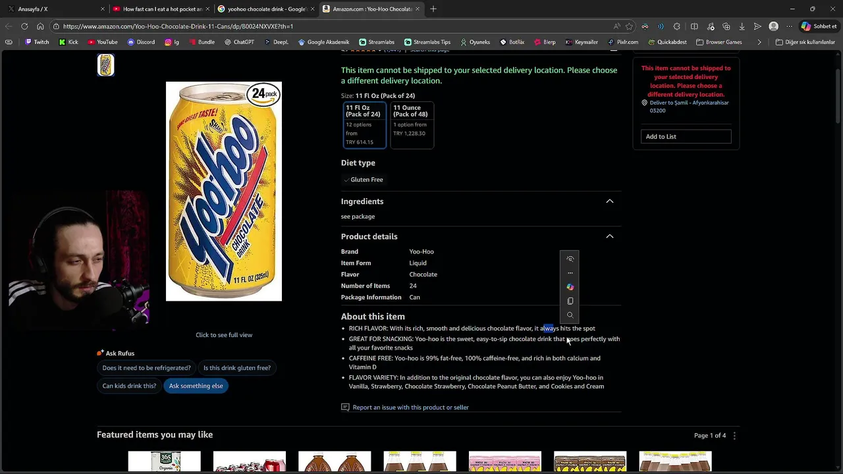Open browser settings and more menu

789,26
